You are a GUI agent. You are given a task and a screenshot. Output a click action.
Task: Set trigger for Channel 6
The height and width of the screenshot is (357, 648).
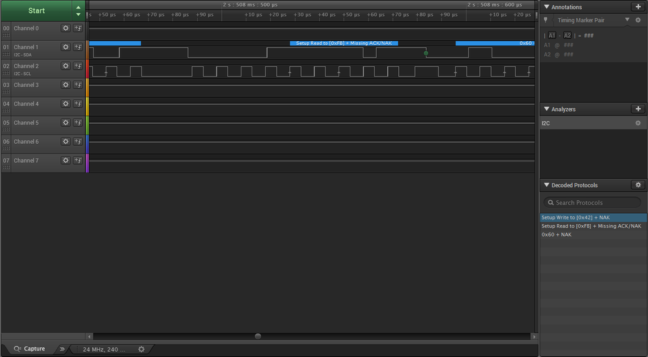click(78, 141)
